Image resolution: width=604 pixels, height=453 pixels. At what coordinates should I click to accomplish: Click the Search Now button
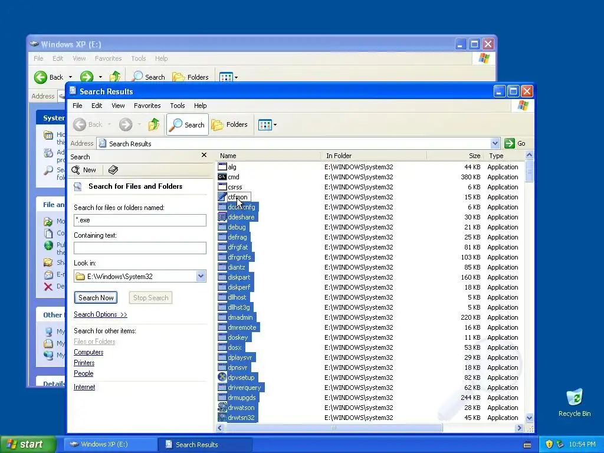(96, 297)
